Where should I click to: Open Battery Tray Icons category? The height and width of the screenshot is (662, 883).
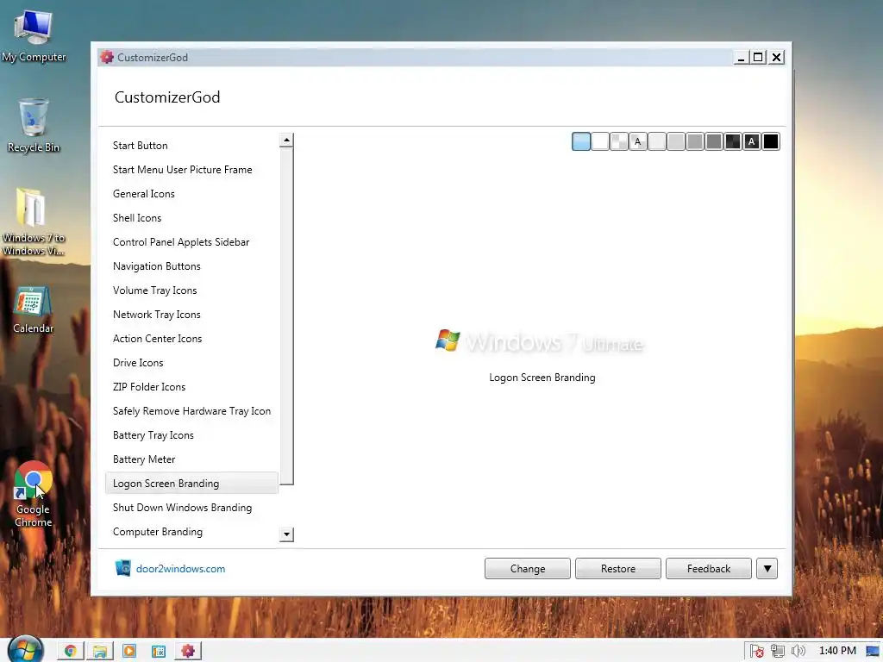(x=192, y=435)
